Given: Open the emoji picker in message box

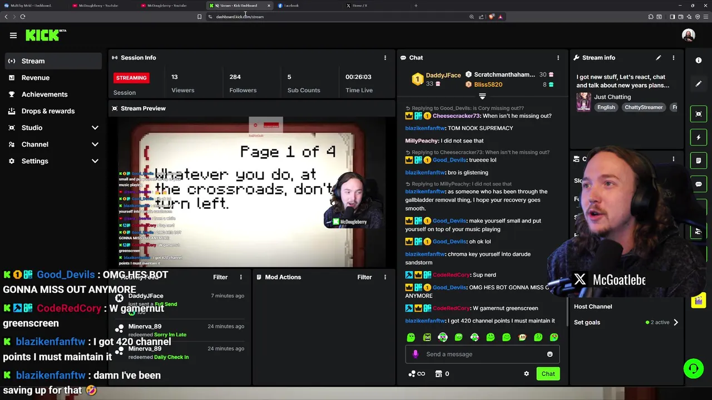Looking at the screenshot, I should (550, 354).
